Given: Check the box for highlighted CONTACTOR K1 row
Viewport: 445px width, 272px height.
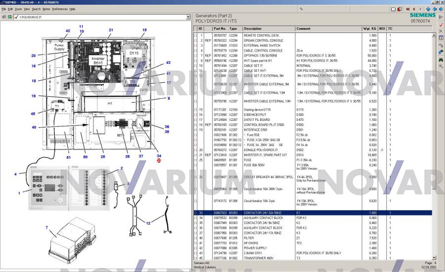Looking at the screenshot, I should (196, 213).
